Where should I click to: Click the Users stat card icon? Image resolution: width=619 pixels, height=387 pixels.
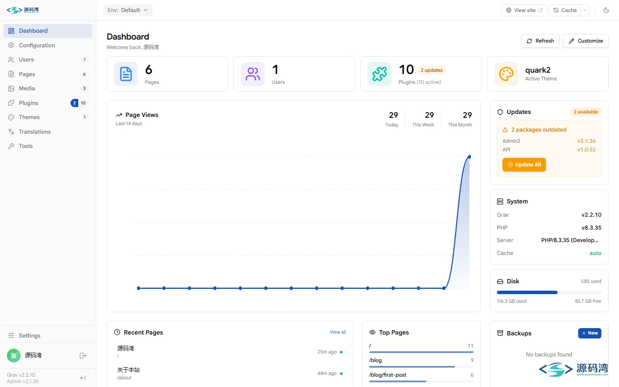click(x=253, y=74)
